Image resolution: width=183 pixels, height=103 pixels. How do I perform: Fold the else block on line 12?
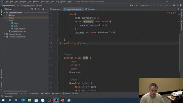tap(58, 14)
